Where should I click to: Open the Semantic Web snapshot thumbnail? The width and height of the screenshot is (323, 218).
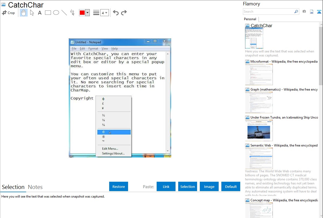point(259,158)
